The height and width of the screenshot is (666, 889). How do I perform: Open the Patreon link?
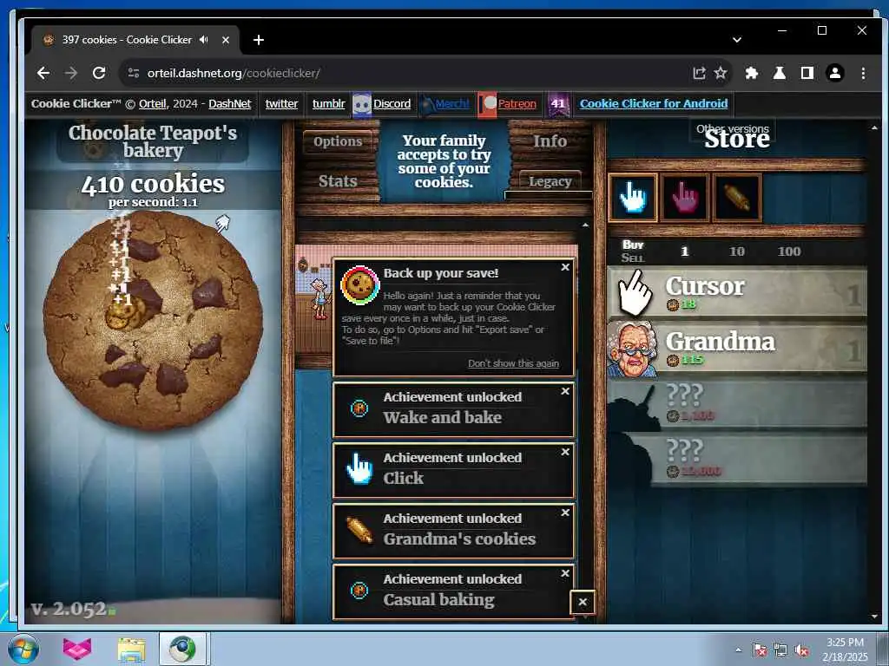pyautogui.click(x=517, y=104)
